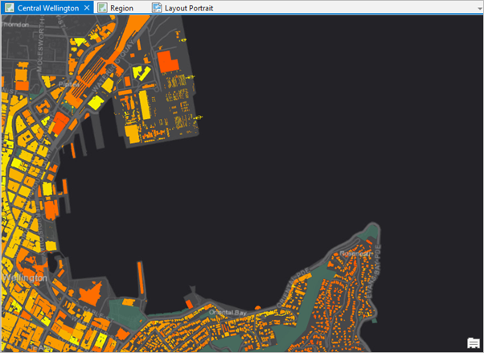Click the Pipitea label on the map

[69, 84]
